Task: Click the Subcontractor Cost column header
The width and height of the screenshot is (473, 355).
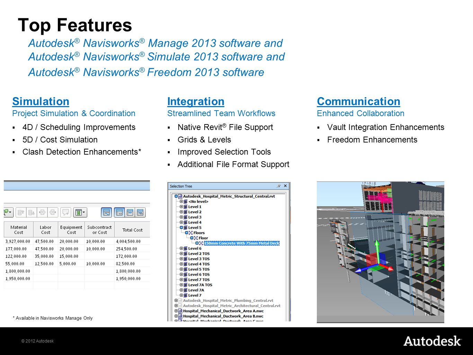Action: (x=99, y=230)
